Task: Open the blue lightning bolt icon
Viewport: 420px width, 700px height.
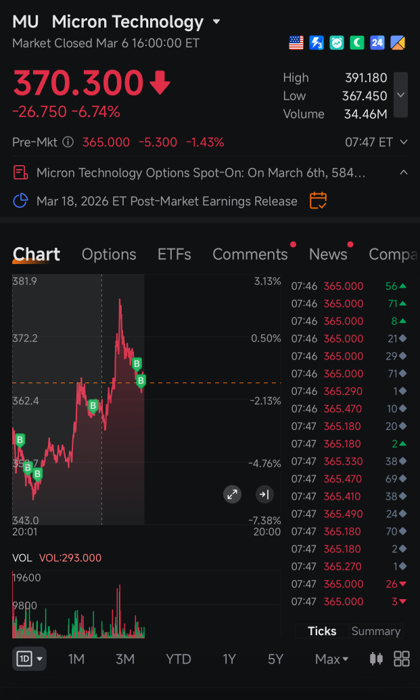Action: point(316,43)
